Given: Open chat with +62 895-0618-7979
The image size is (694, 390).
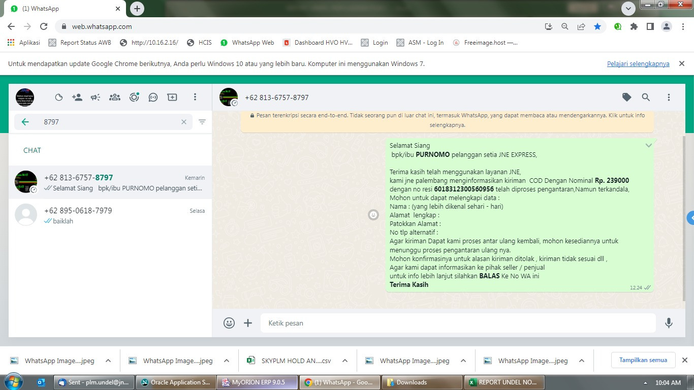Looking at the screenshot, I should click(110, 215).
